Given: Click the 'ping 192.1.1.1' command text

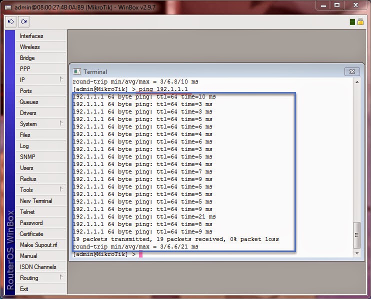Looking at the screenshot, I should [x=163, y=89].
